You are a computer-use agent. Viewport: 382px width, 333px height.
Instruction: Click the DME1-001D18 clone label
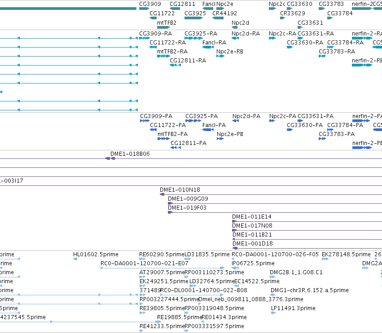click(x=253, y=244)
